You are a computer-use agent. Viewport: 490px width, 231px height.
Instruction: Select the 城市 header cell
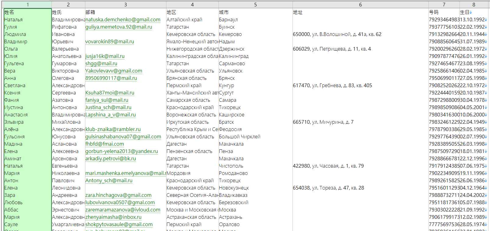click(x=255, y=12)
